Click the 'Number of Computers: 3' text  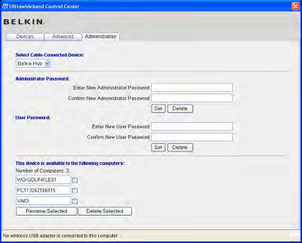point(42,171)
